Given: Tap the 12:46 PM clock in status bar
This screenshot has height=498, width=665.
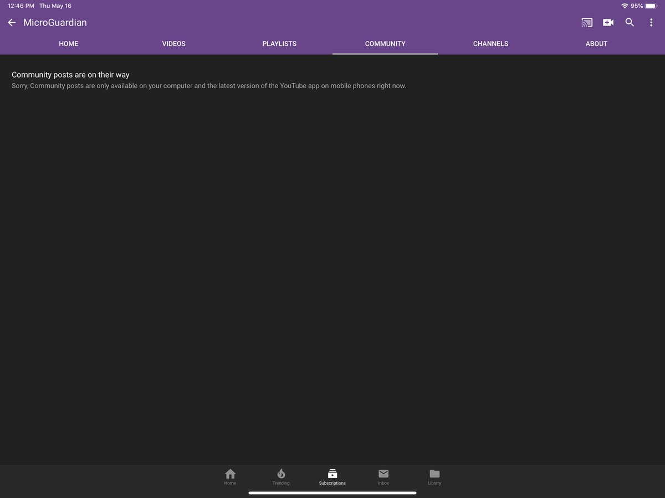Looking at the screenshot, I should (x=21, y=6).
